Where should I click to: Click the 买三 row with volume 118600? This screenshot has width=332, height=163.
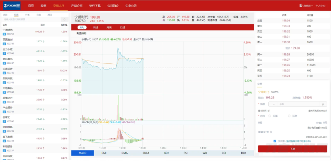pyautogui.click(x=292, y=65)
